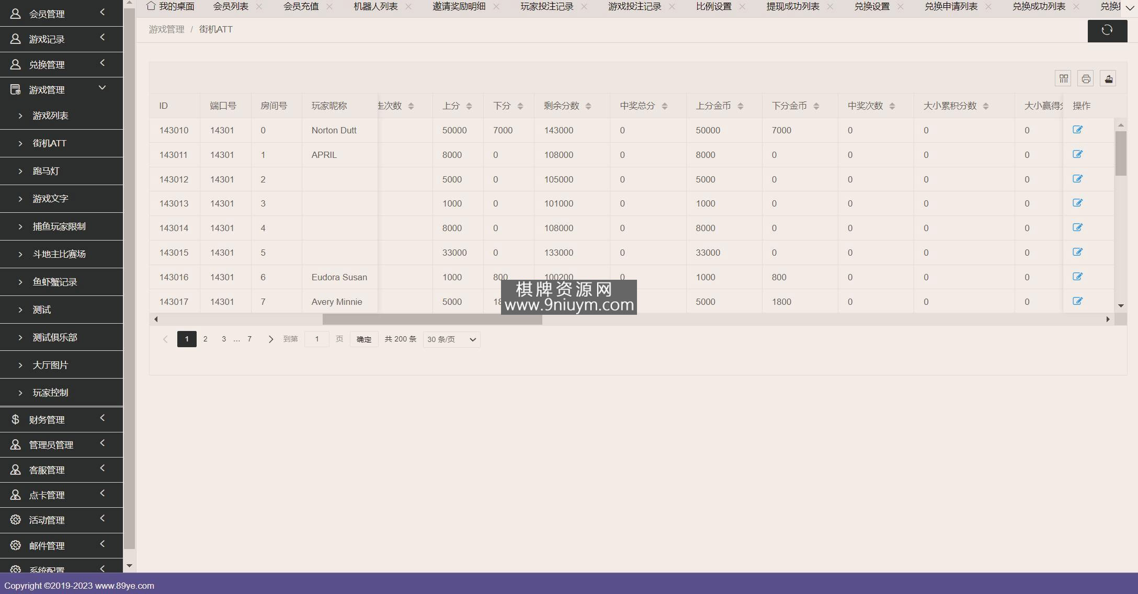Edit row 143017 with pencil icon
1138x594 pixels.
pos(1077,301)
